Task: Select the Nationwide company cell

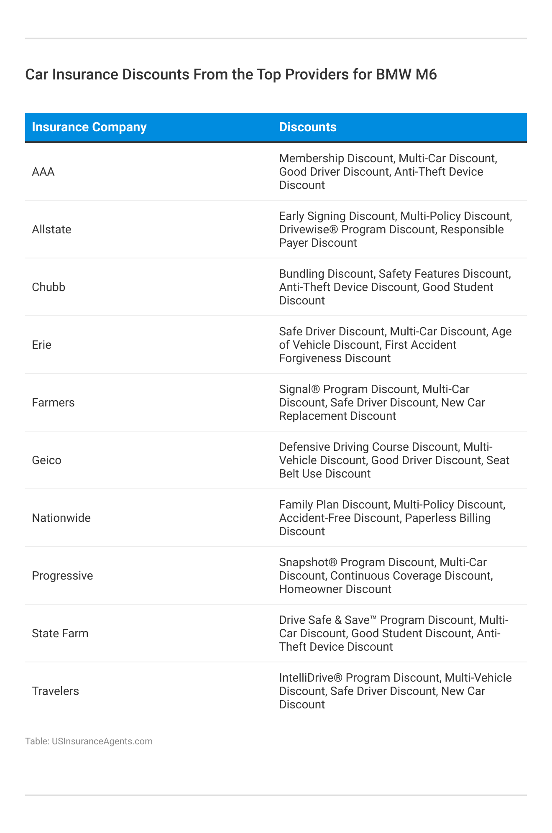Action: pos(61,518)
